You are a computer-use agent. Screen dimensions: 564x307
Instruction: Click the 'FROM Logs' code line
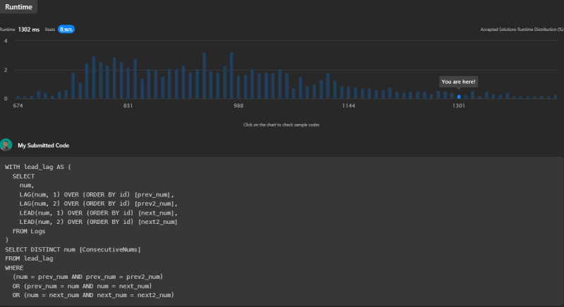pyautogui.click(x=29, y=231)
